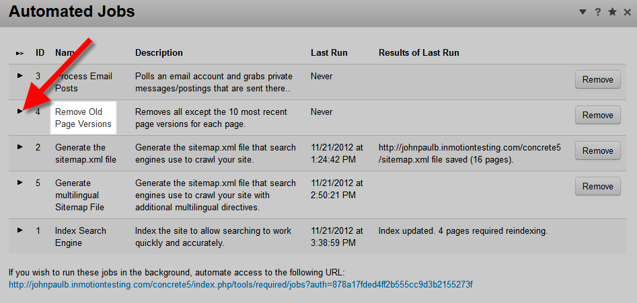Add page to favorites with star icon
Viewport: 637px width, 303px height.
click(612, 12)
